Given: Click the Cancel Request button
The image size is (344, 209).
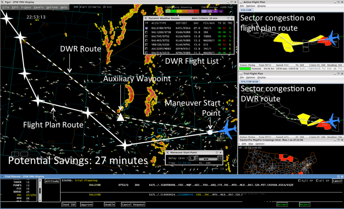Looking at the screenshot, I should (x=133, y=205).
